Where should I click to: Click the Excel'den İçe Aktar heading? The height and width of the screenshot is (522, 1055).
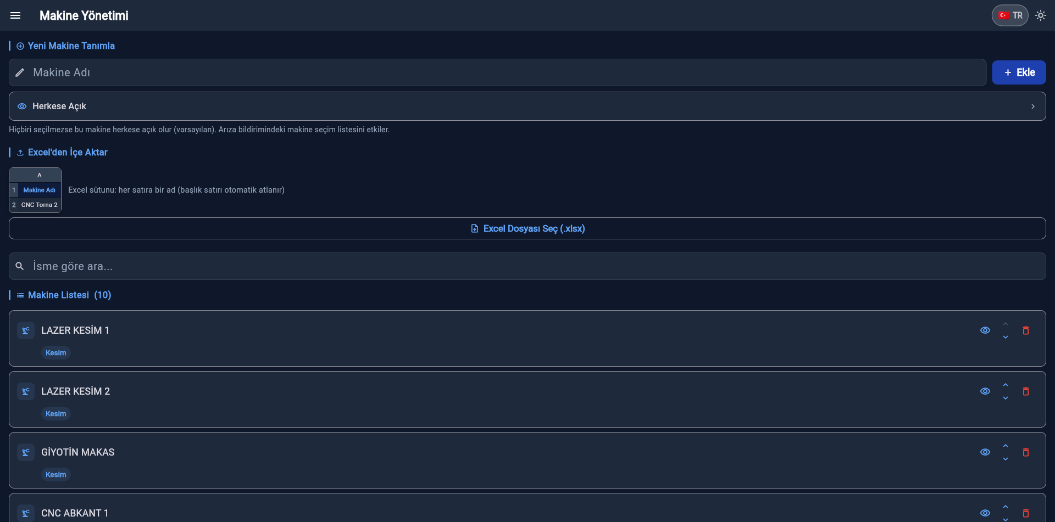[68, 153]
